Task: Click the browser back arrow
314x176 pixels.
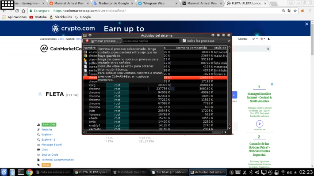Action: [x=4, y=11]
